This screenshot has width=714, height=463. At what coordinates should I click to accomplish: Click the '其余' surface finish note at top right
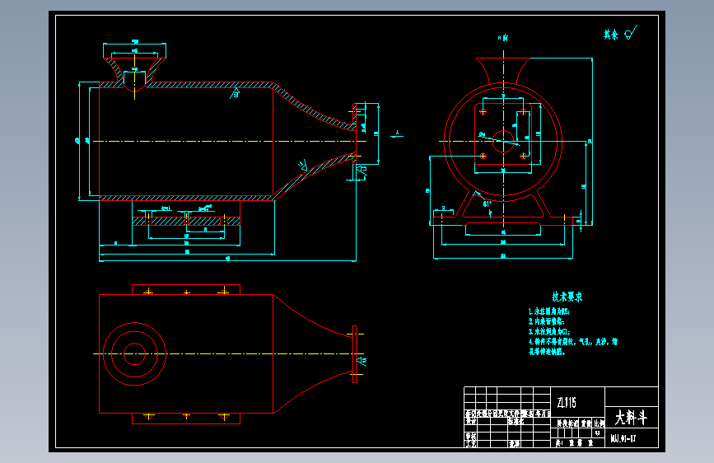pos(611,35)
